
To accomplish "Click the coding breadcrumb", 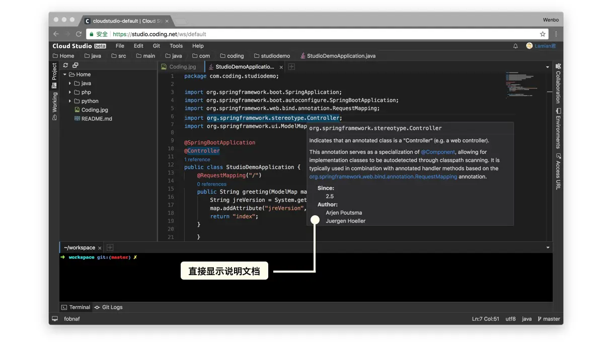I will point(232,56).
